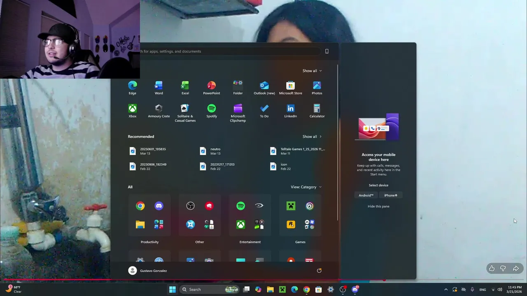The height and width of the screenshot is (296, 527).
Task: Open Edge from pinned apps
Action: click(x=132, y=88)
